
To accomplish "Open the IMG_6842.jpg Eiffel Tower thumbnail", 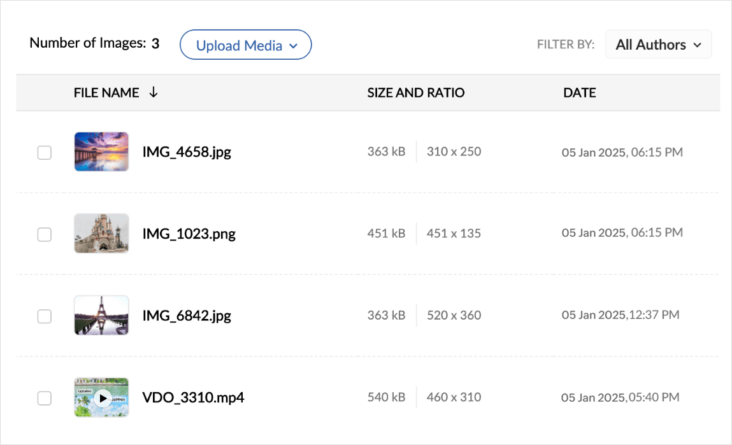I will [101, 315].
